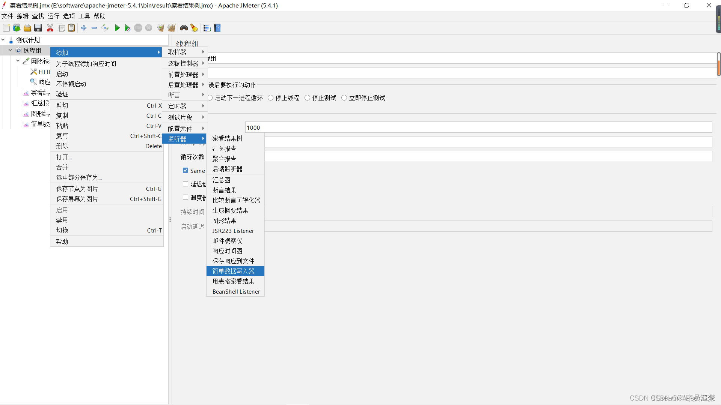Toggle the Same user checkbox
Viewport: 721px width, 405px height.
[x=186, y=171]
